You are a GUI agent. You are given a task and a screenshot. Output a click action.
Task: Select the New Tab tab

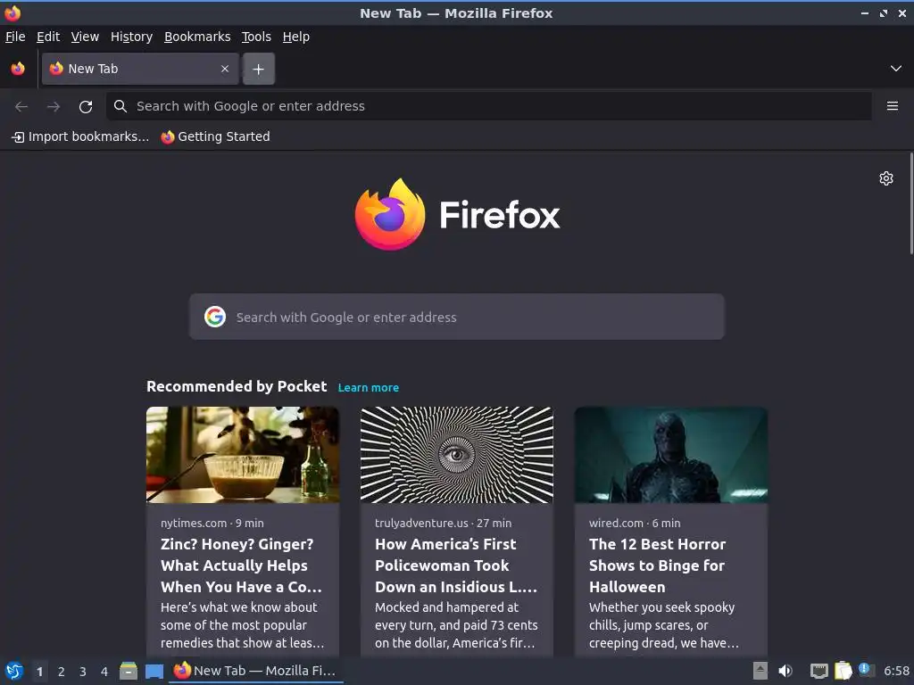click(x=140, y=69)
